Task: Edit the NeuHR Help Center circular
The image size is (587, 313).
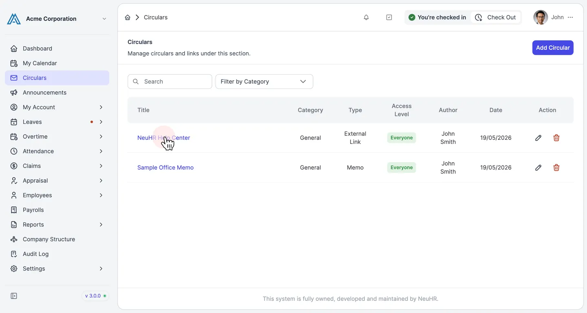Action: [538, 138]
